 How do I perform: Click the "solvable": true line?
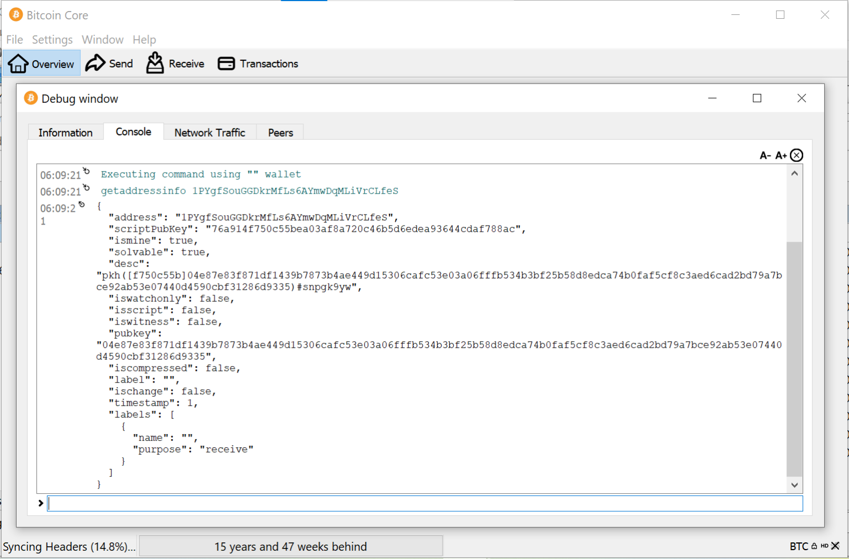click(159, 252)
